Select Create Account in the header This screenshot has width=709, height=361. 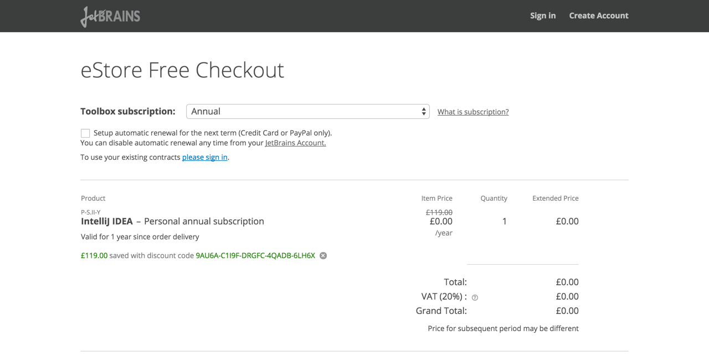point(598,15)
